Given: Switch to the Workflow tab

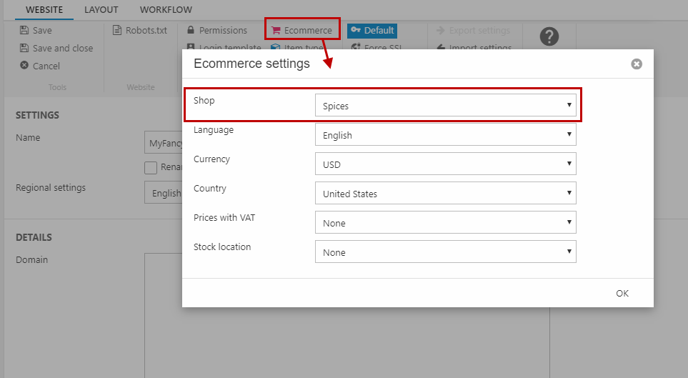Looking at the screenshot, I should coord(166,10).
